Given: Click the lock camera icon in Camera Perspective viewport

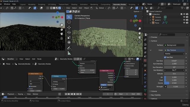Looking at the screenshot, I should click(x=140, y=42).
